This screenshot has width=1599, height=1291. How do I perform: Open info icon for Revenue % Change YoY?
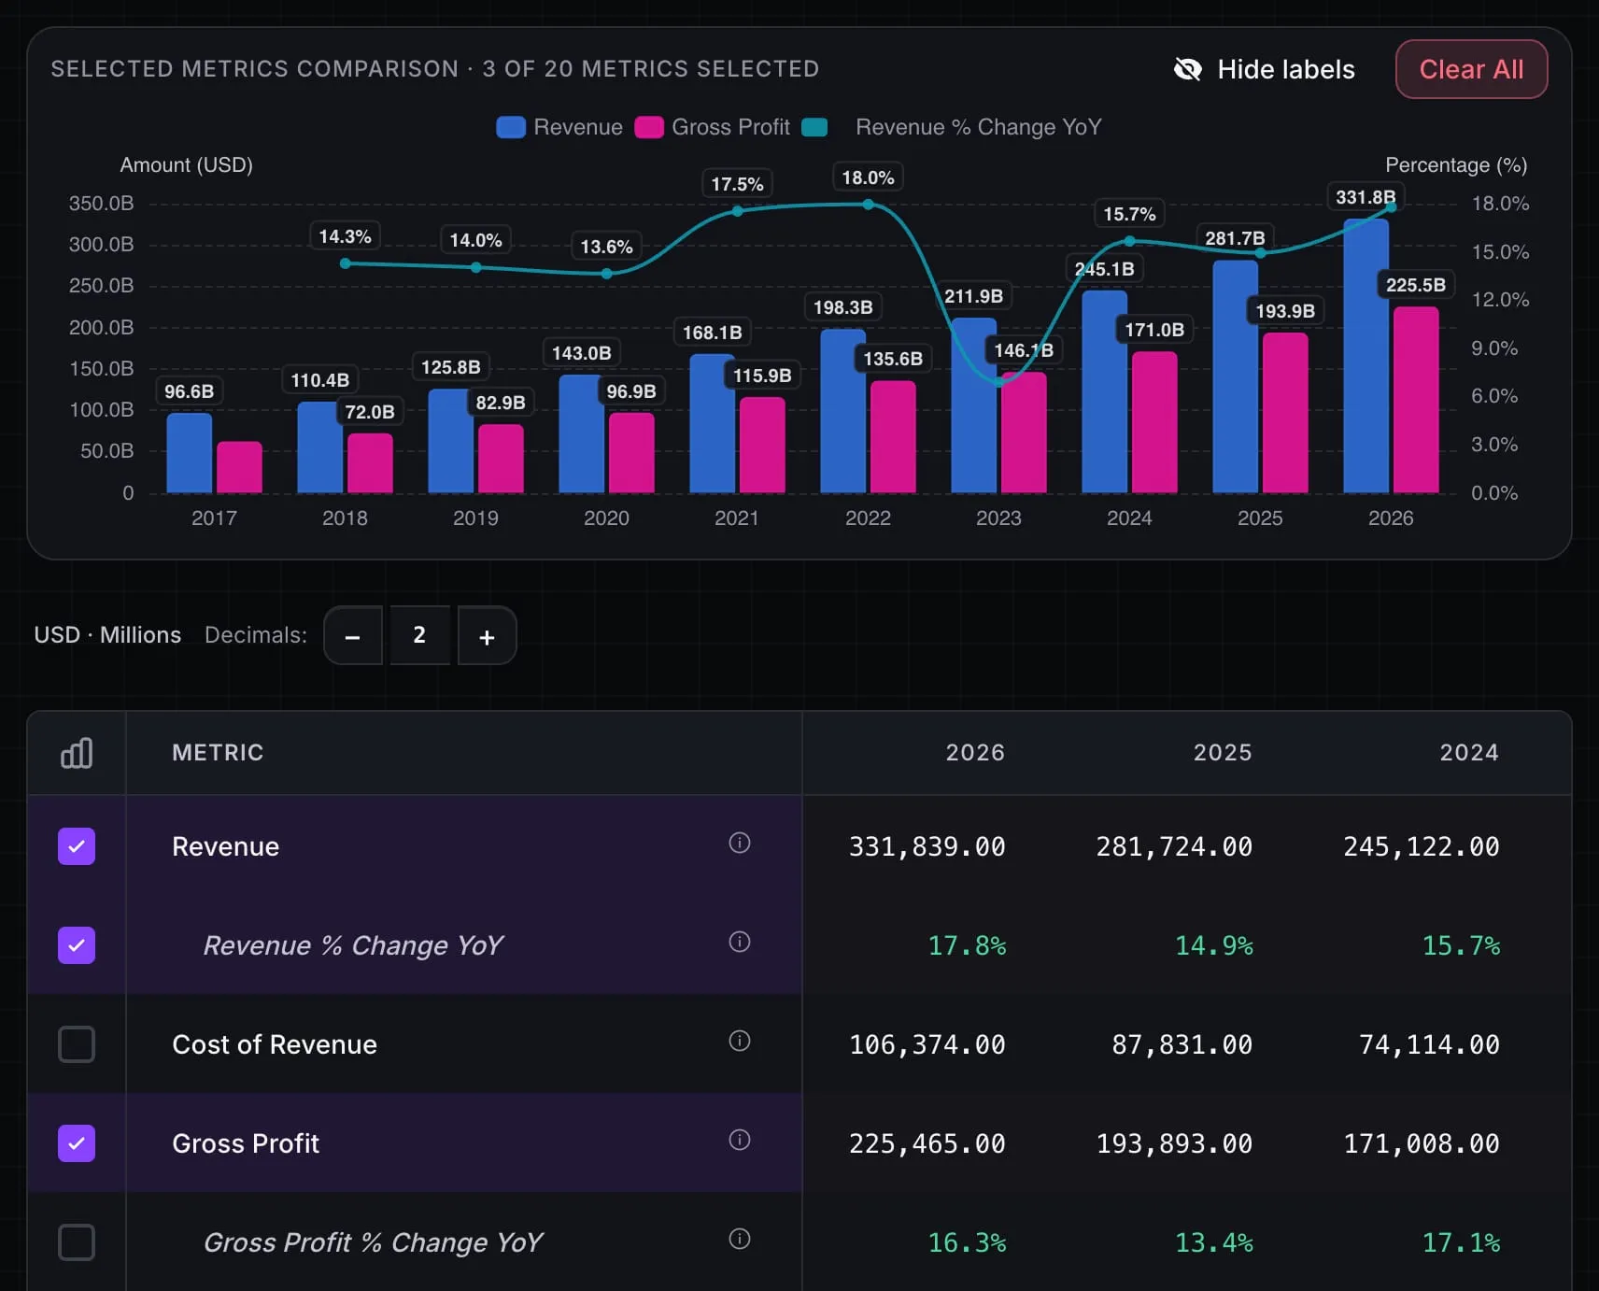tap(740, 943)
